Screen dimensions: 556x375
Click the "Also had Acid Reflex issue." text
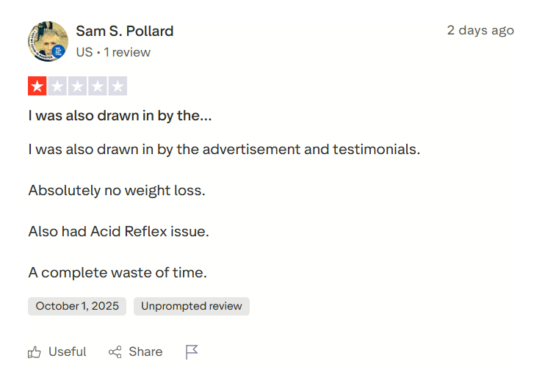tap(119, 231)
